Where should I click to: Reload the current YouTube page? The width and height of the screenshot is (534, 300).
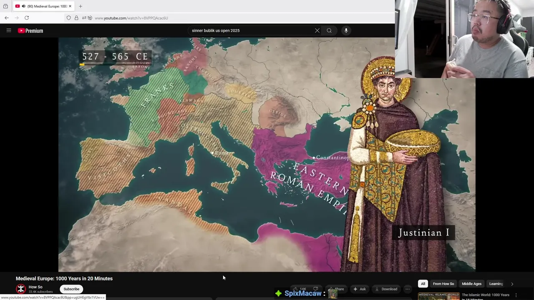(27, 18)
